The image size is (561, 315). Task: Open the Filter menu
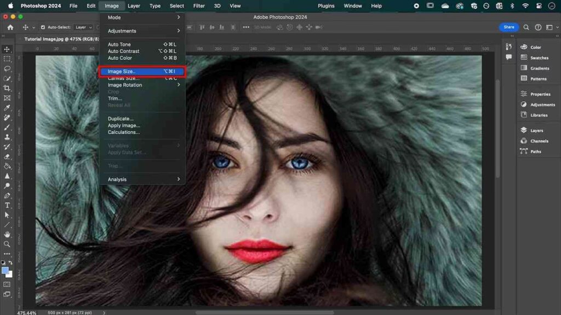pos(199,6)
